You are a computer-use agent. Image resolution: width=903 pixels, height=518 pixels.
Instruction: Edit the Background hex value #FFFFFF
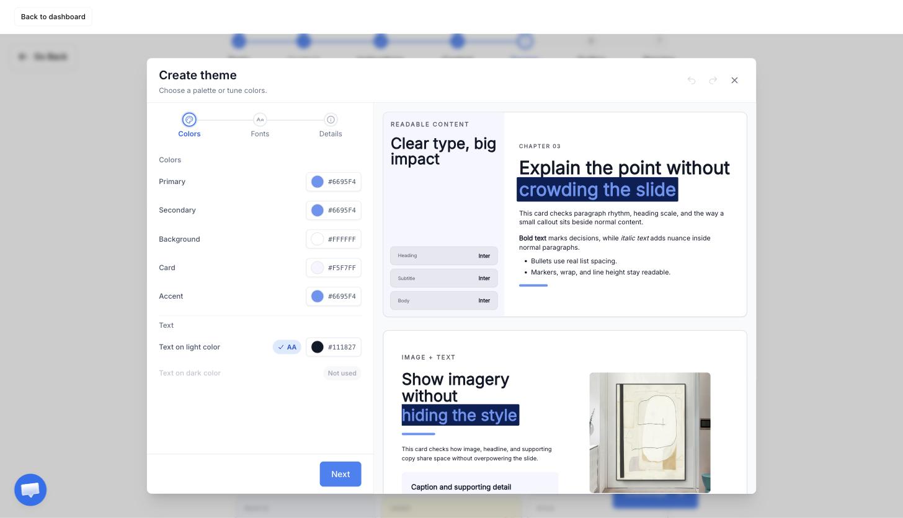[x=342, y=239]
